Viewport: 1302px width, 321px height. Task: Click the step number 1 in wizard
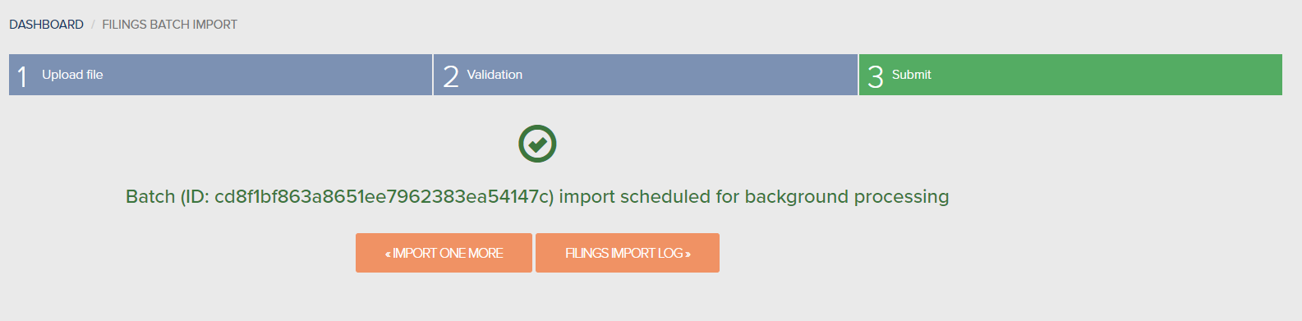(22, 76)
